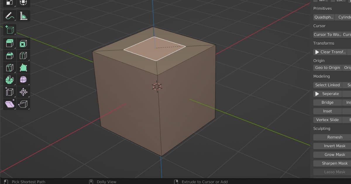The width and height of the screenshot is (351, 184).
Task: Click the Transforms section label
Action: 324,43
